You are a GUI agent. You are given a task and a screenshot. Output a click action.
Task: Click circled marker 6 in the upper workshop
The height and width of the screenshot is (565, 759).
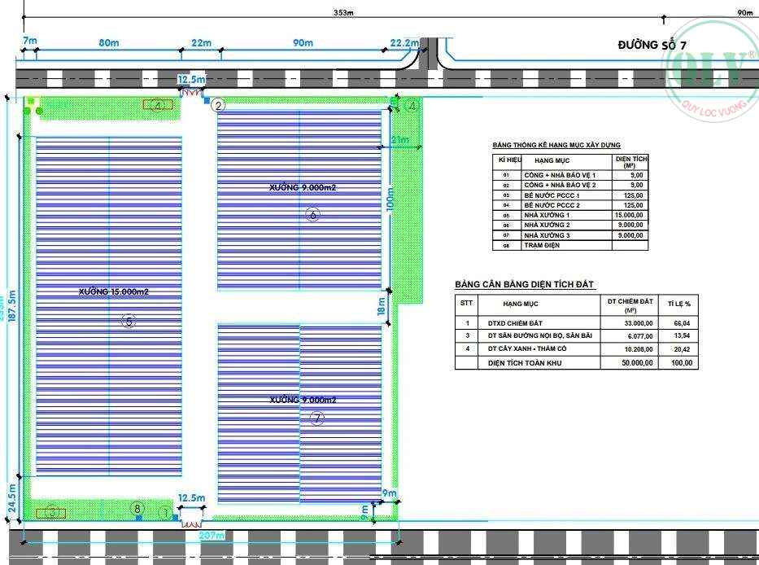tap(312, 214)
